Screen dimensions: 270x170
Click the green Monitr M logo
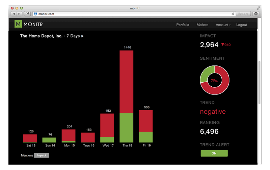tap(18, 24)
